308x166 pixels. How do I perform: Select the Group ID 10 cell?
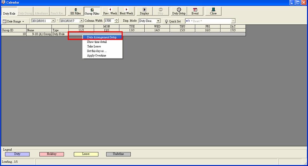coord(14,34)
